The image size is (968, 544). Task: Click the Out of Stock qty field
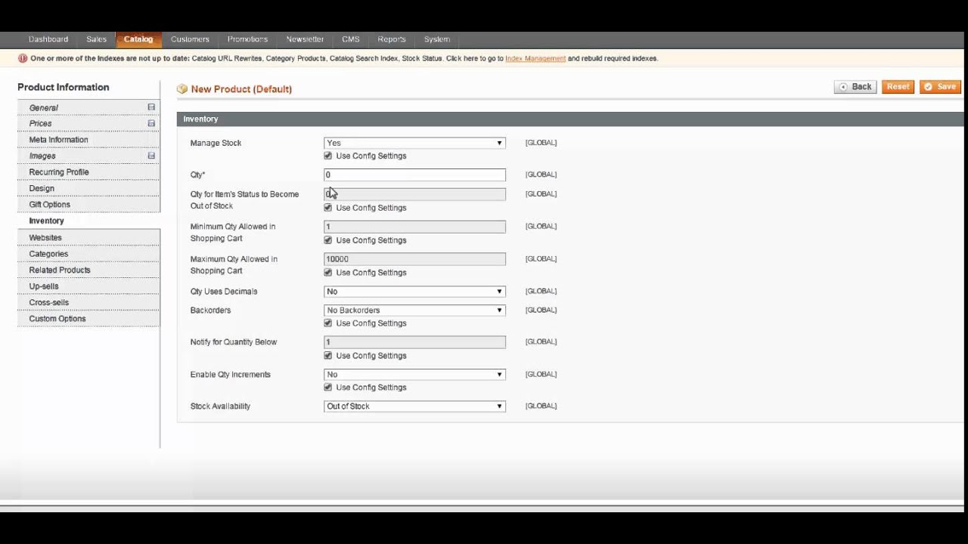click(414, 194)
